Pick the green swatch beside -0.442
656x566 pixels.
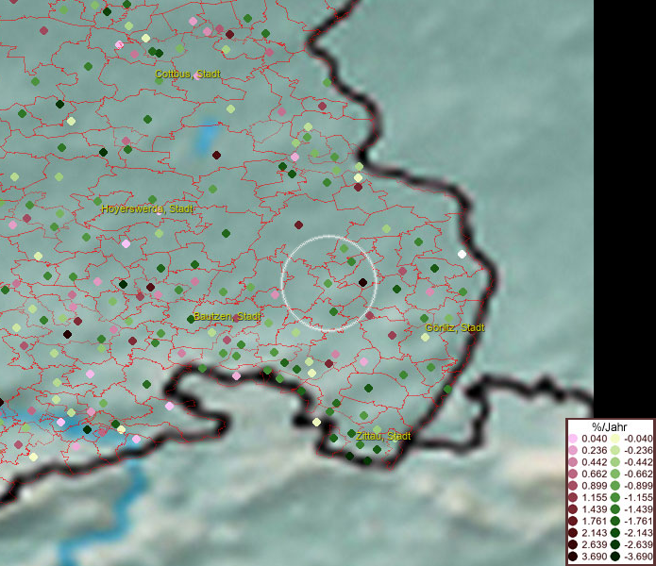(615, 462)
